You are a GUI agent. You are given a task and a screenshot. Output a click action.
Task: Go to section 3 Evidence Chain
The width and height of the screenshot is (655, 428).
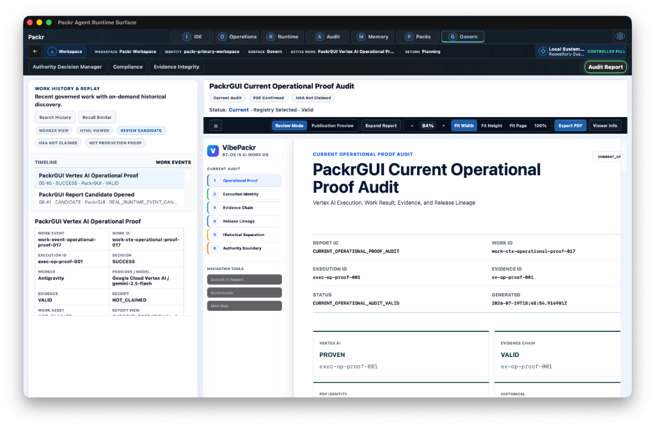(244, 208)
